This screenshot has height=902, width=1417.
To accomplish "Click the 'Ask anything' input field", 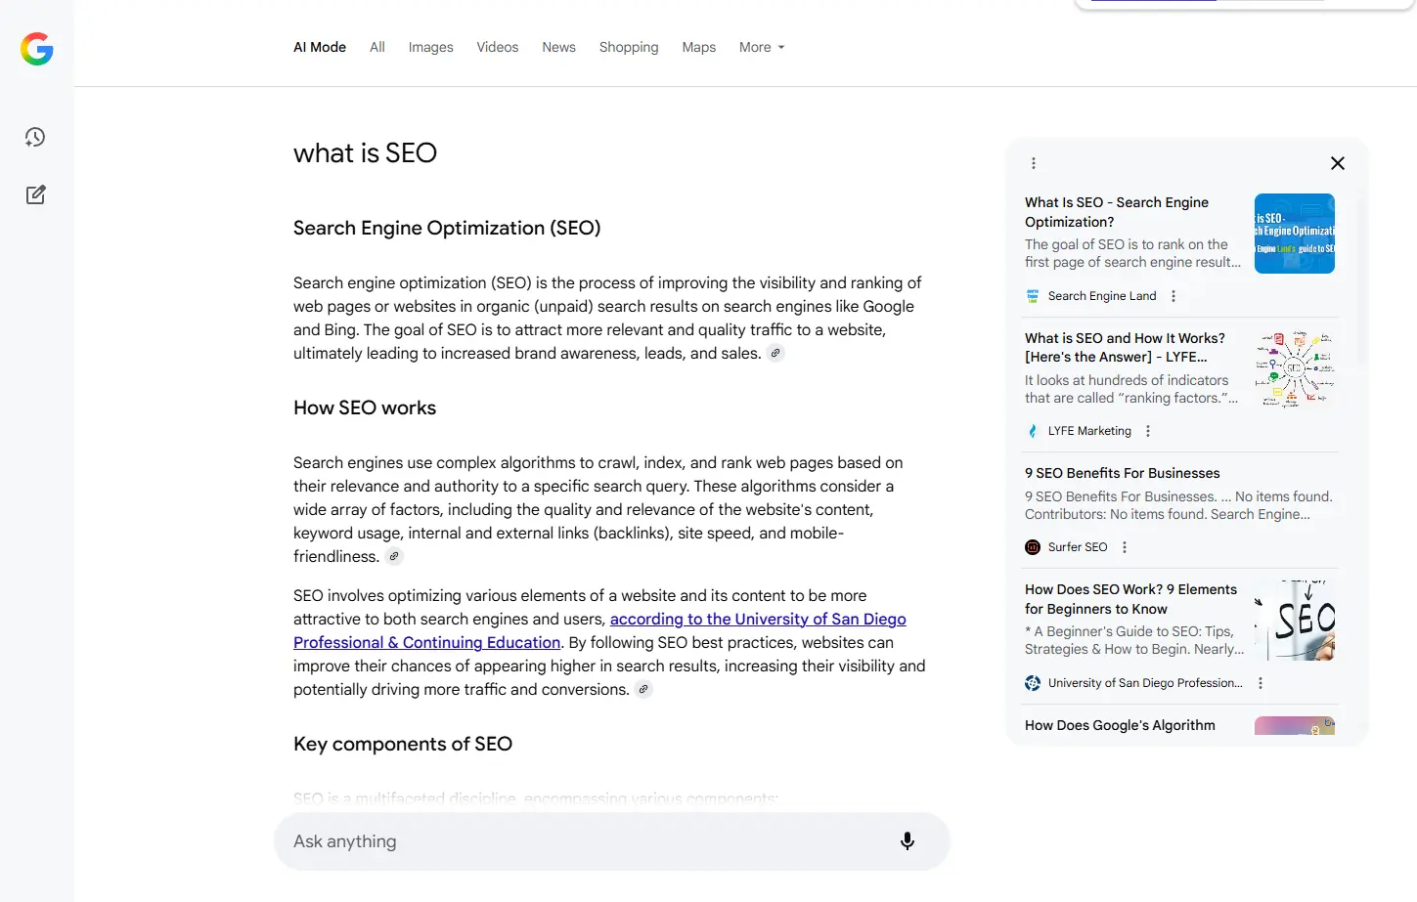I will 612,841.
